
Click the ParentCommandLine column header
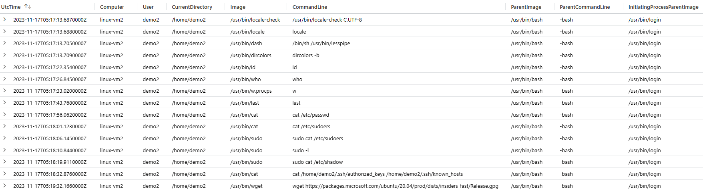click(x=584, y=7)
